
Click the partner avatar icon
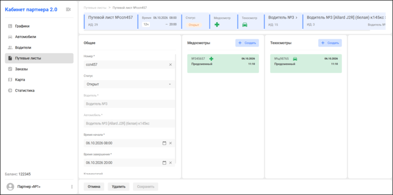10,187
